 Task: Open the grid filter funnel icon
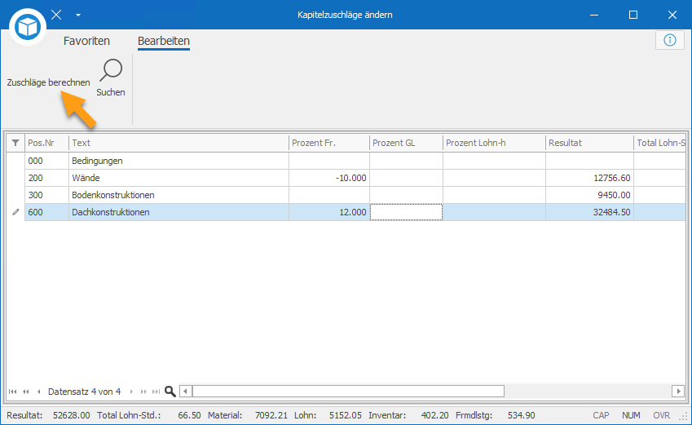(x=15, y=143)
